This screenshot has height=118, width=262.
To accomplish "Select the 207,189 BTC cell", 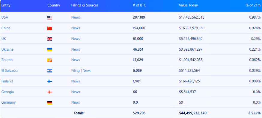I will coord(139,17).
